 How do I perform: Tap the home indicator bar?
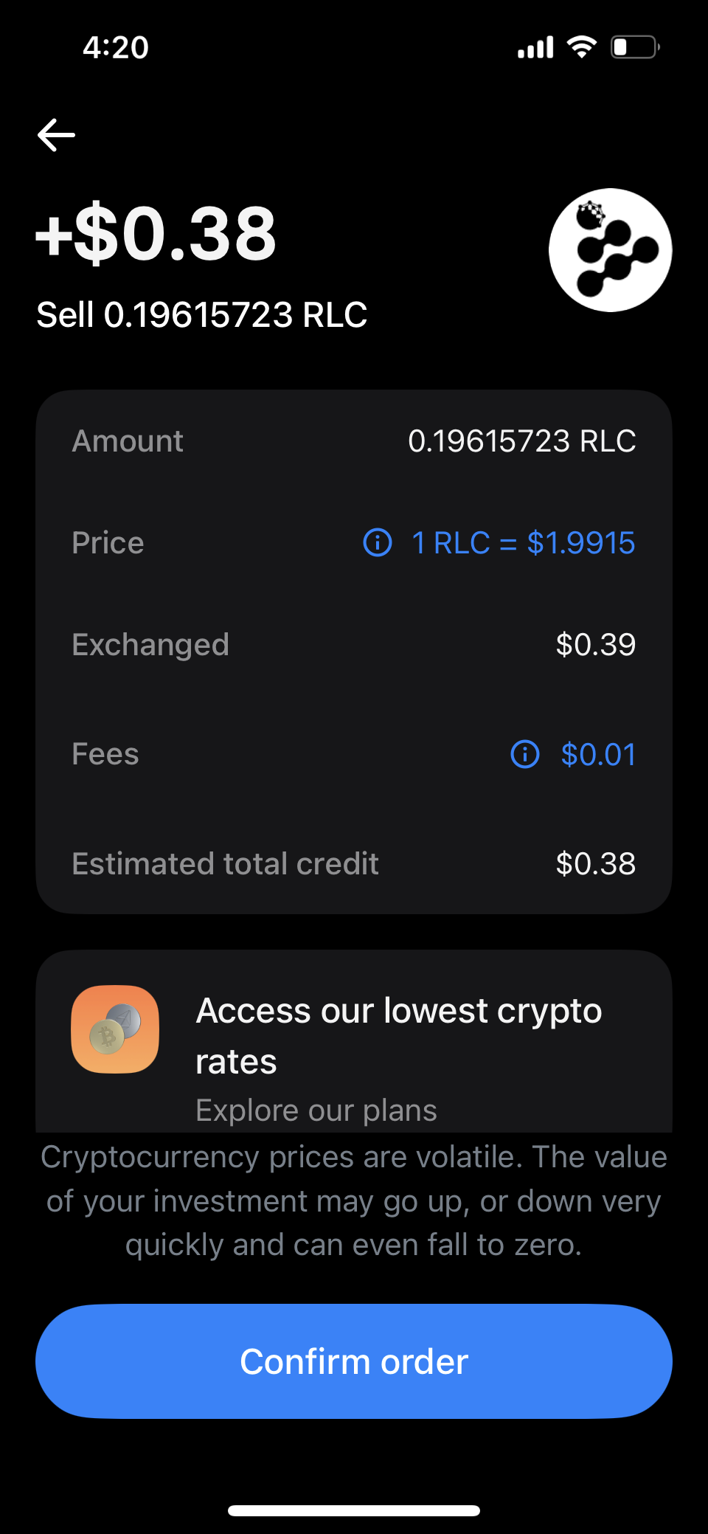354,1510
